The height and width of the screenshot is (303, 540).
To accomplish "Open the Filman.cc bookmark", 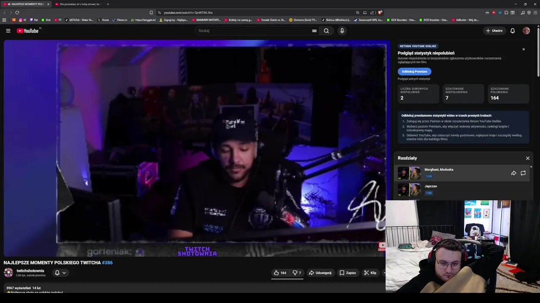I will click(x=120, y=20).
